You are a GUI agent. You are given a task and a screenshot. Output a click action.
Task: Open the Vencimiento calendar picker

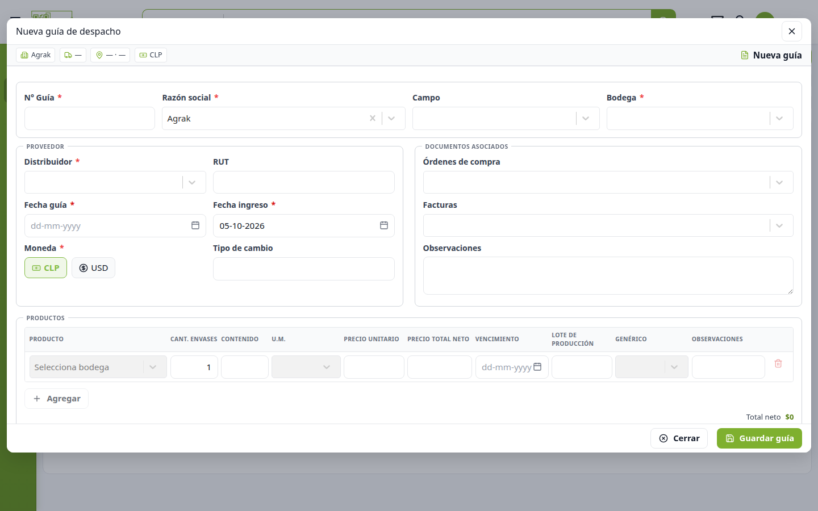click(537, 367)
